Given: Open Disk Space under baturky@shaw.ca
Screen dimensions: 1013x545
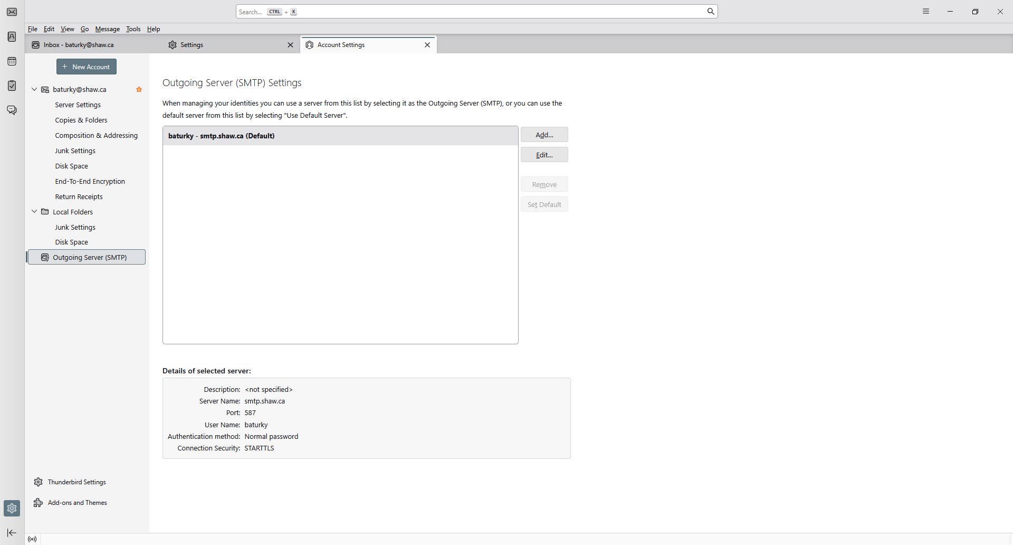Looking at the screenshot, I should [x=71, y=166].
